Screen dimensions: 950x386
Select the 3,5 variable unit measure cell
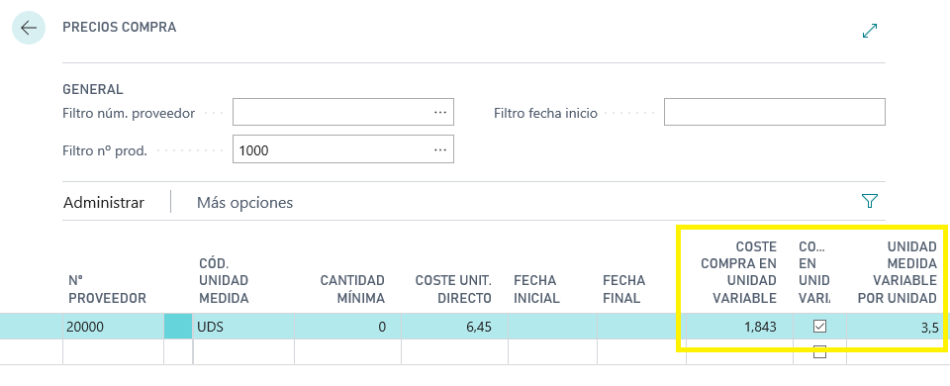[895, 328]
